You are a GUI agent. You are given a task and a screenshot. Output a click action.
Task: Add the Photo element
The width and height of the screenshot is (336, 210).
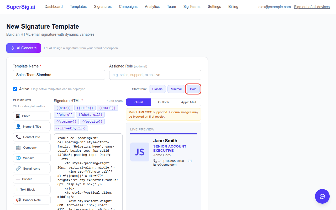click(32, 116)
